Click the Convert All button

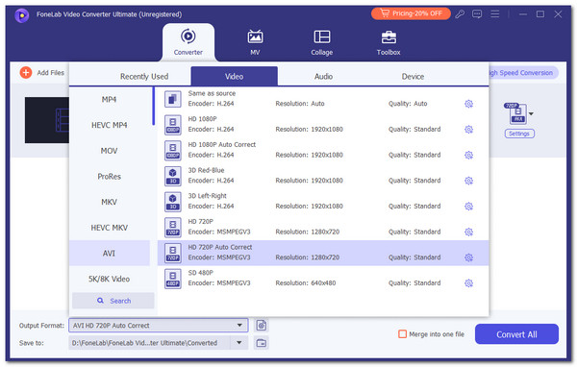pyautogui.click(x=516, y=334)
